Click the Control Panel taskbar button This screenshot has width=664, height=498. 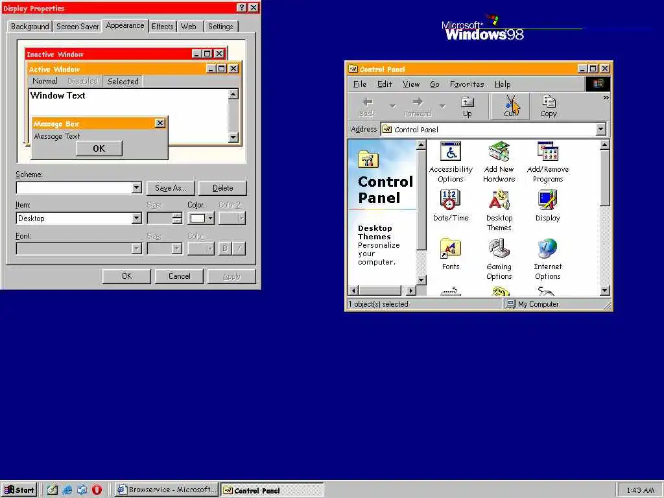coord(272,490)
